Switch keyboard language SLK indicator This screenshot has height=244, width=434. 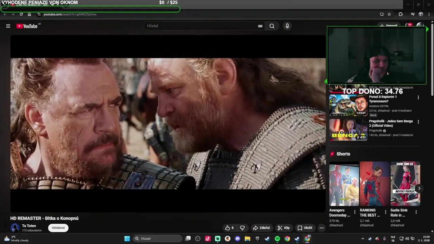(393, 239)
